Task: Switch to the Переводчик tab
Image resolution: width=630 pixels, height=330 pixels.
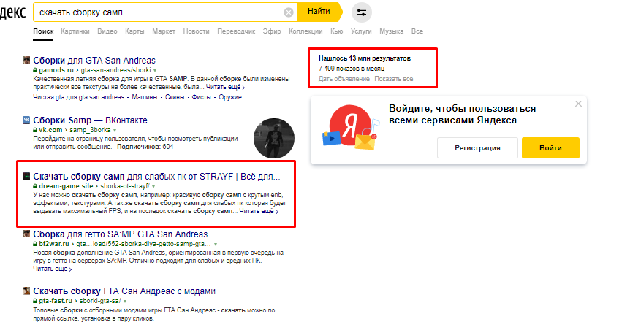Action: click(x=236, y=31)
